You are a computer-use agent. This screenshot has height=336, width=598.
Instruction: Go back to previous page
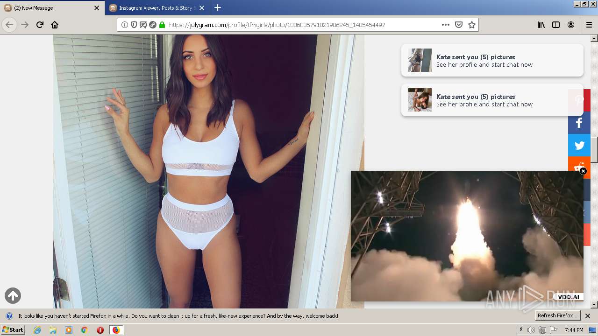point(9,25)
